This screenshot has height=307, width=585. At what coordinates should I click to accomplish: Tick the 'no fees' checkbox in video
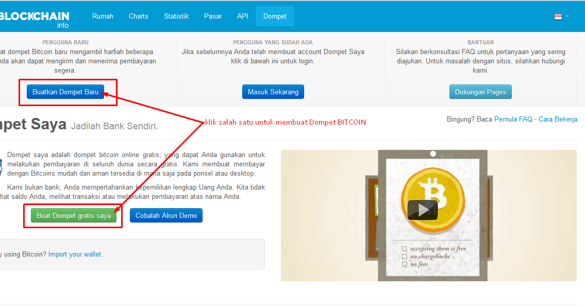pos(405,264)
